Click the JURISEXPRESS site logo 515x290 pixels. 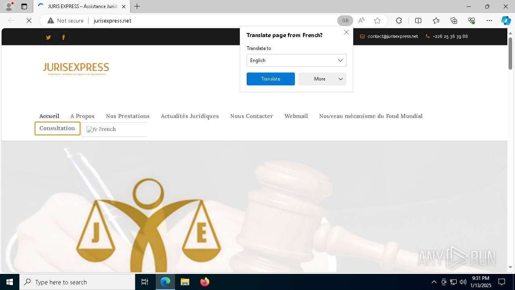tap(76, 69)
